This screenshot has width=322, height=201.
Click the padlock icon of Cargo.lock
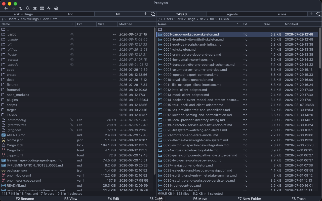click(x=4, y=145)
